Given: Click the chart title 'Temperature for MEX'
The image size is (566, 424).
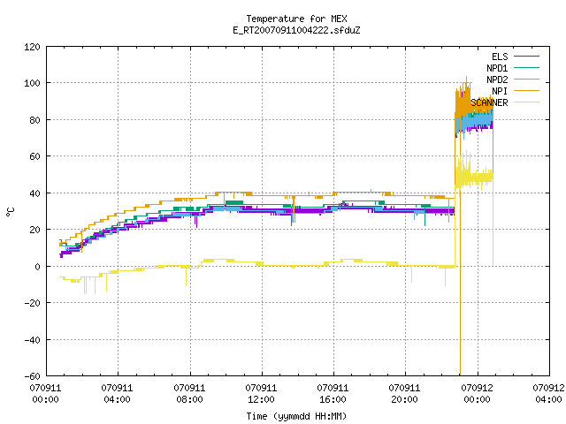Looking at the screenshot, I should click(297, 19).
